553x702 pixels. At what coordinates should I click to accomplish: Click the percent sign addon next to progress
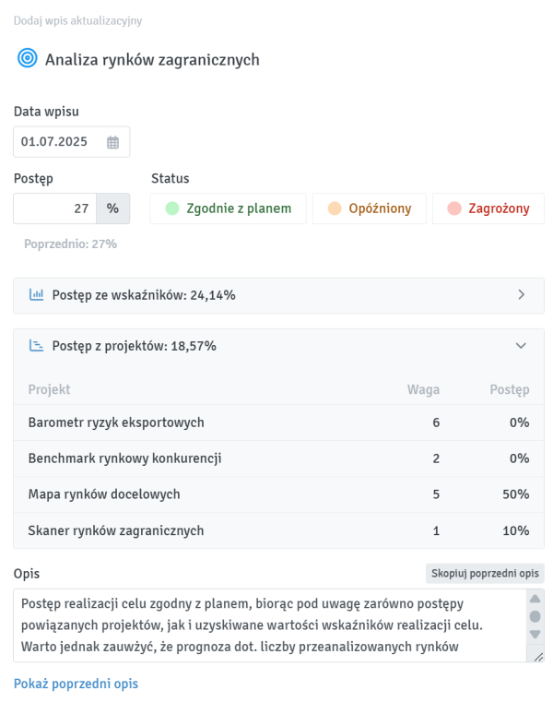[x=112, y=208]
